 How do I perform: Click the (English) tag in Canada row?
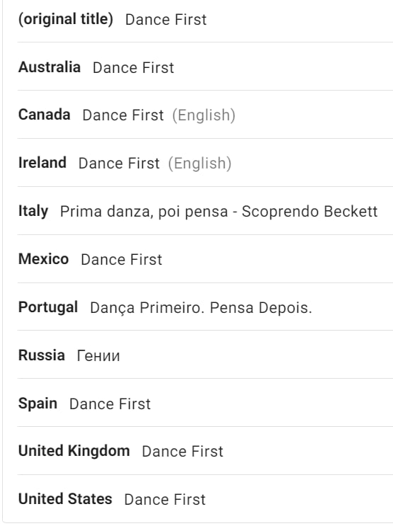tap(204, 115)
